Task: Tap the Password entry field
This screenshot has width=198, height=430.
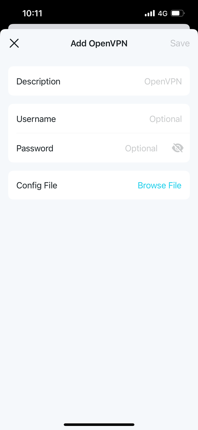Action: coord(141,148)
